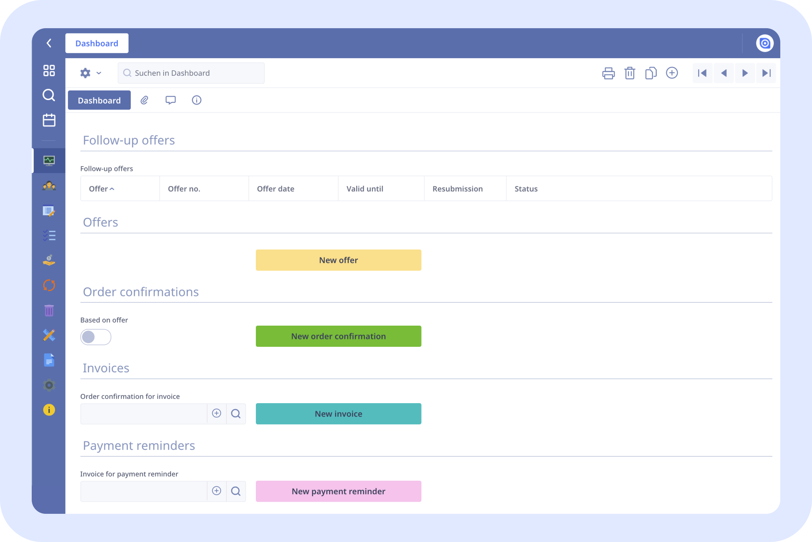Expand the gear settings dropdown
Screen dimensions: 812x542
click(x=91, y=73)
